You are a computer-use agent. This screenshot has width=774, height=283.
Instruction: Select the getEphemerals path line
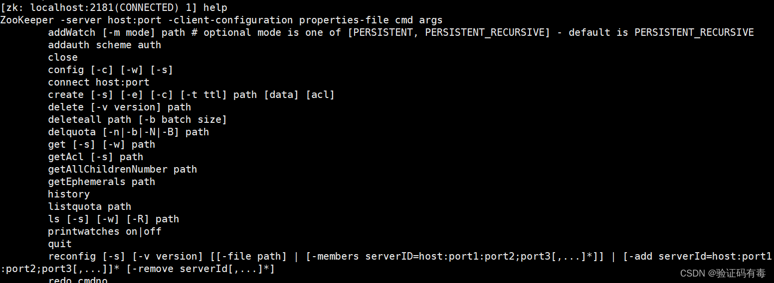point(102,182)
